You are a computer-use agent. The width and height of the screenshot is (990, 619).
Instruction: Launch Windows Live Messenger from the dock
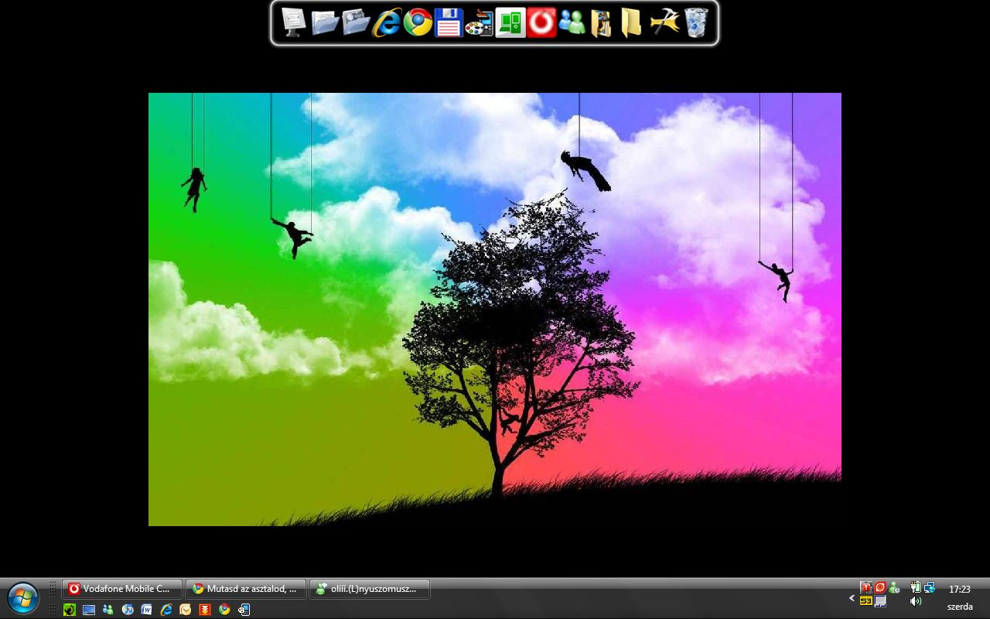coord(572,22)
